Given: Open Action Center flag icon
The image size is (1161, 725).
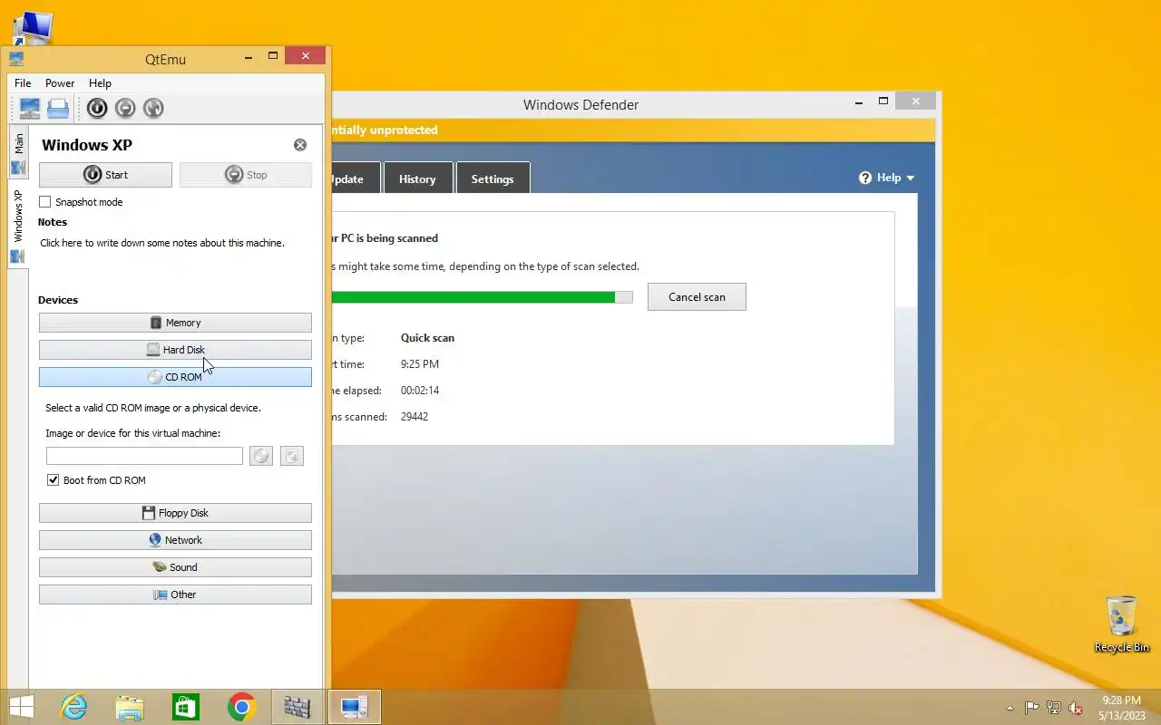Looking at the screenshot, I should (1032, 708).
